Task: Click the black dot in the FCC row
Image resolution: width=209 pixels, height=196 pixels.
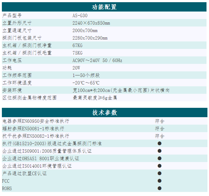Action: click(x=159, y=181)
